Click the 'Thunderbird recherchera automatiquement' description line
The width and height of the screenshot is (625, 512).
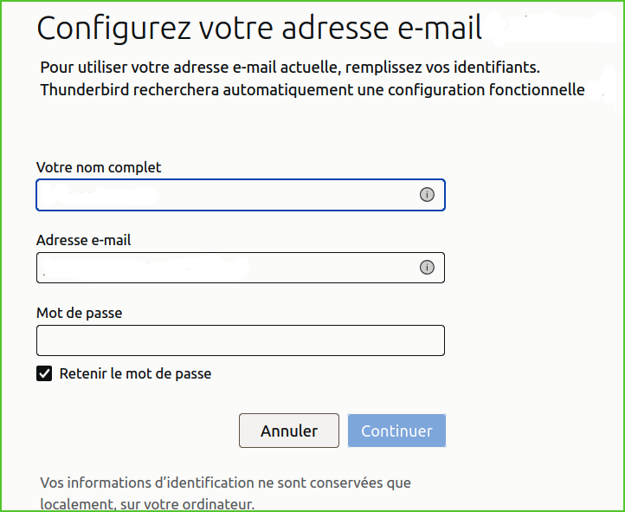click(x=312, y=90)
